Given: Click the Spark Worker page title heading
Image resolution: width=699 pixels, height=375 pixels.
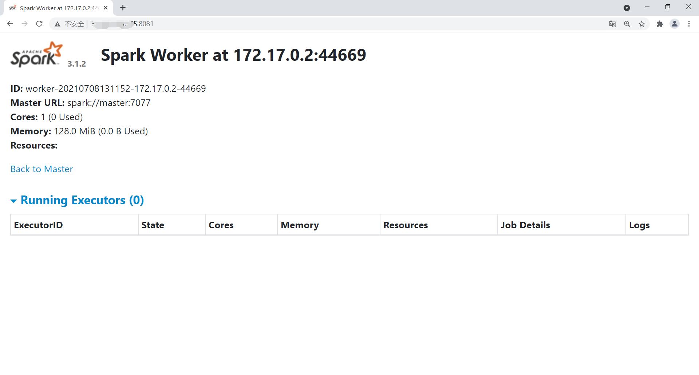Looking at the screenshot, I should [x=233, y=55].
